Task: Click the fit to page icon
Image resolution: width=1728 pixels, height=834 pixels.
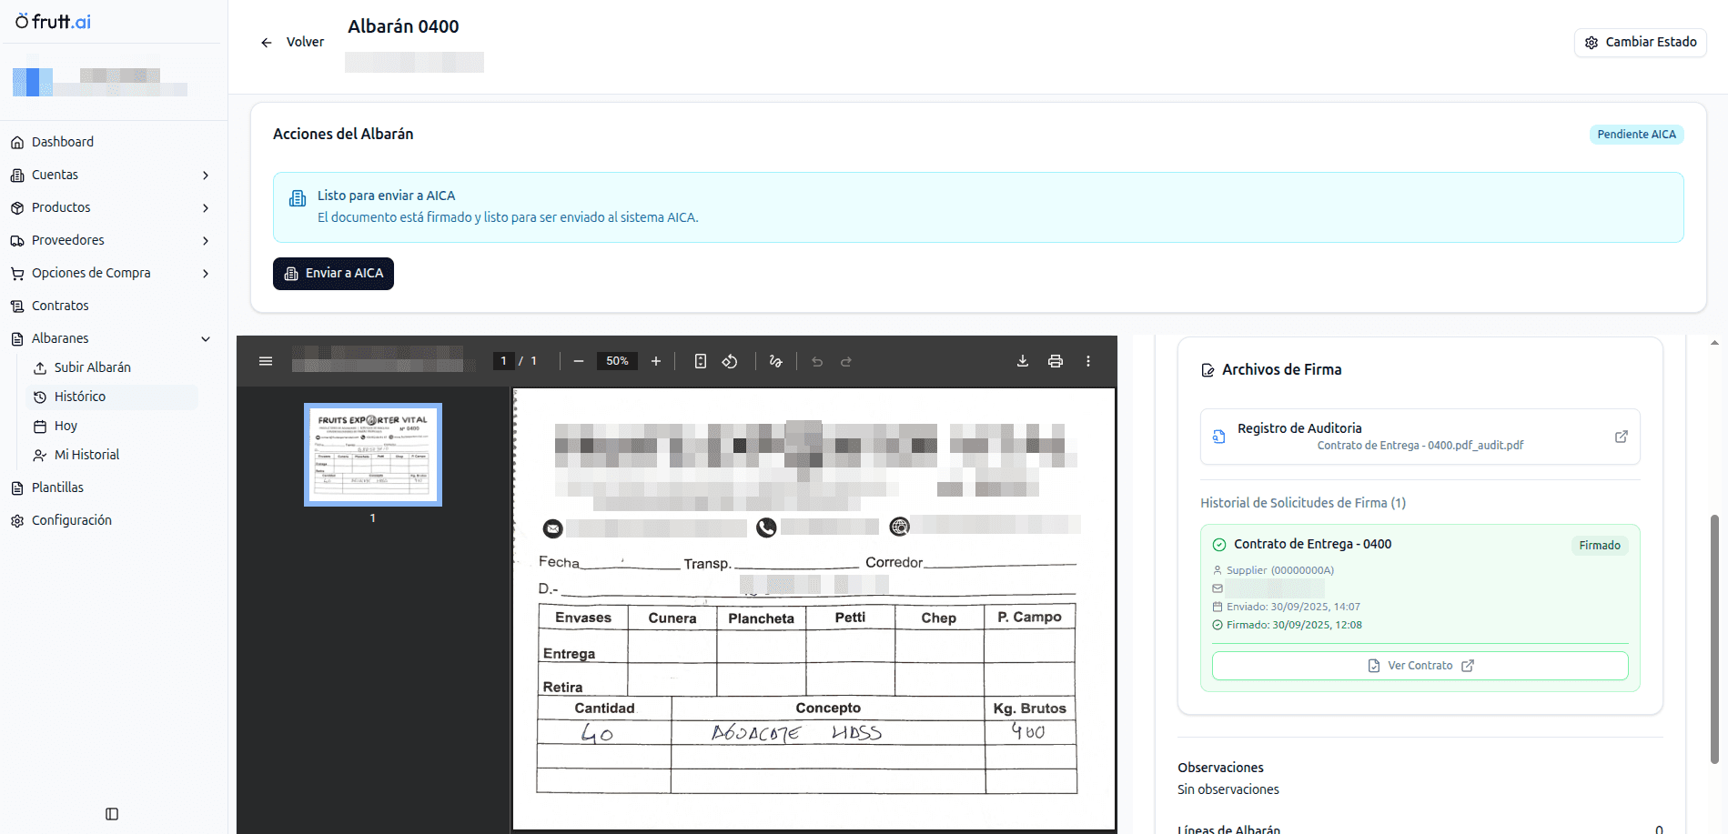Action: coord(700,361)
